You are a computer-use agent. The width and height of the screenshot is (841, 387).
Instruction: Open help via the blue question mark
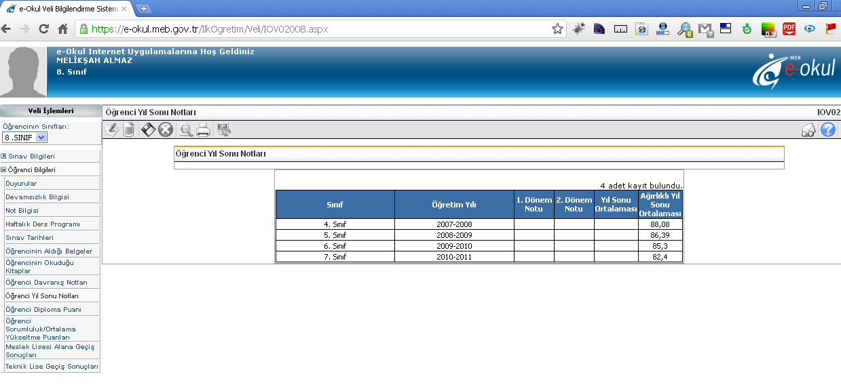(x=827, y=130)
